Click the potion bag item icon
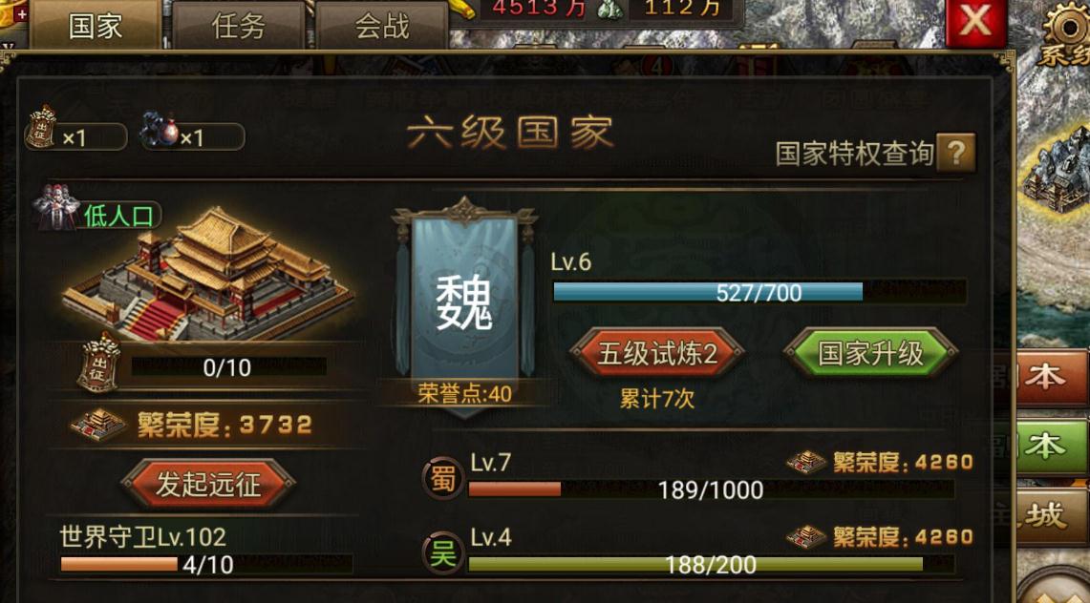The height and width of the screenshot is (603, 1090). [x=160, y=129]
